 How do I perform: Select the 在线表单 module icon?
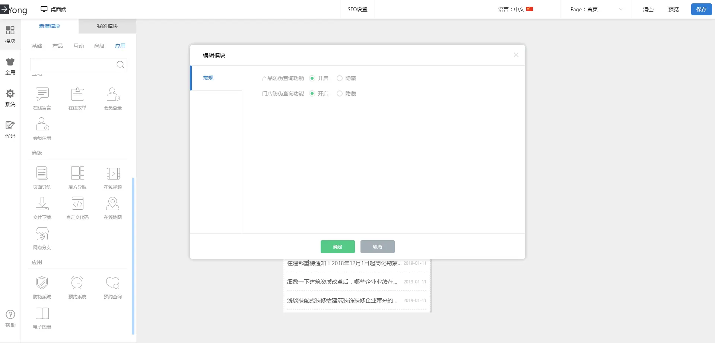77,94
